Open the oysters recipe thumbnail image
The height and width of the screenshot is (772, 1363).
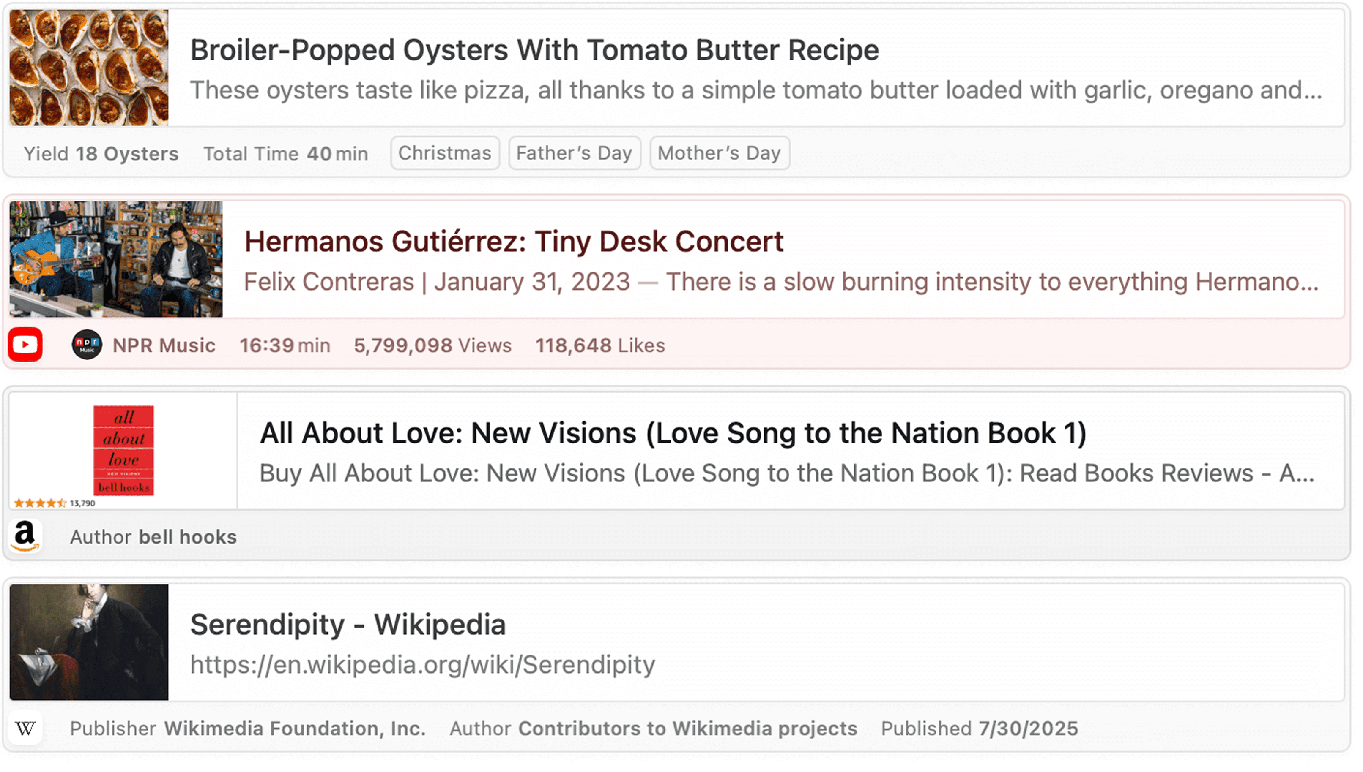pos(89,68)
